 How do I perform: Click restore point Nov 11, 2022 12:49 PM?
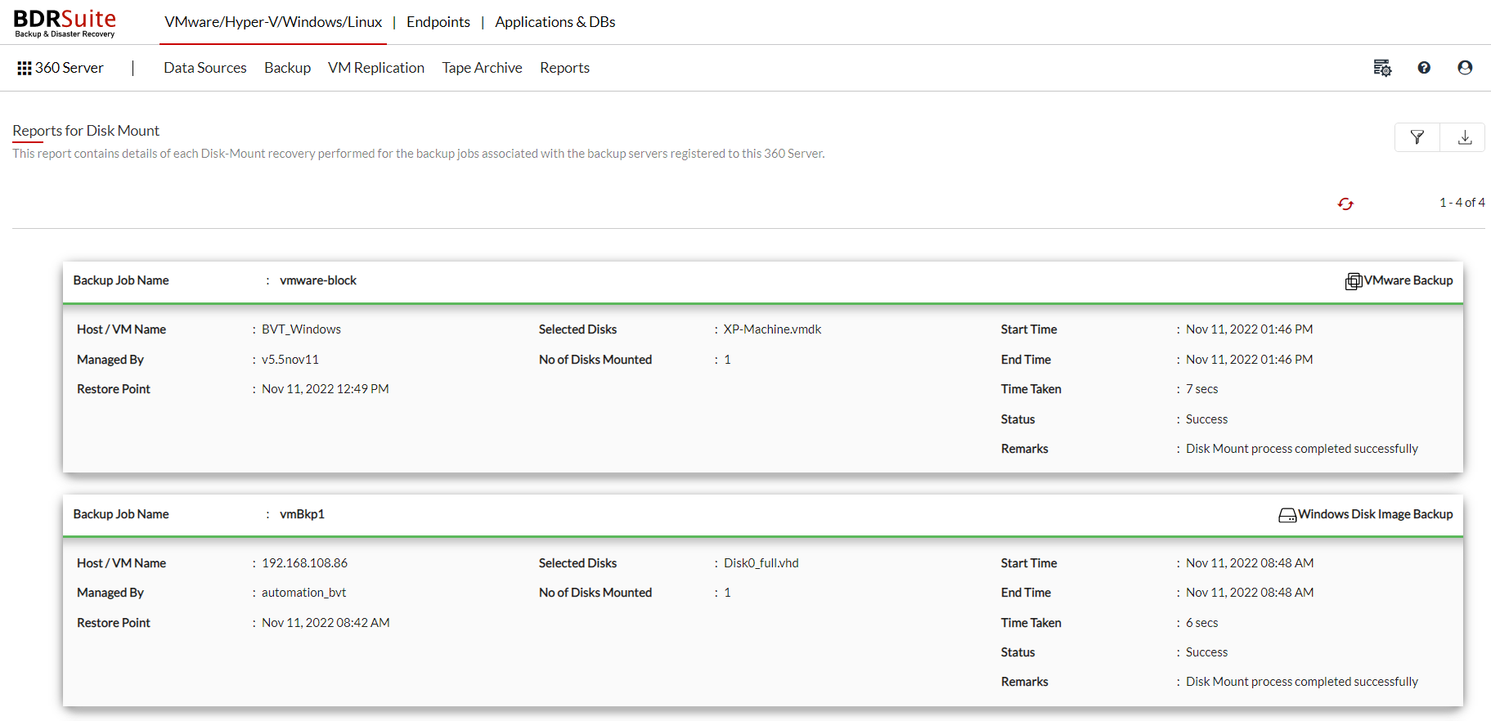coord(326,389)
